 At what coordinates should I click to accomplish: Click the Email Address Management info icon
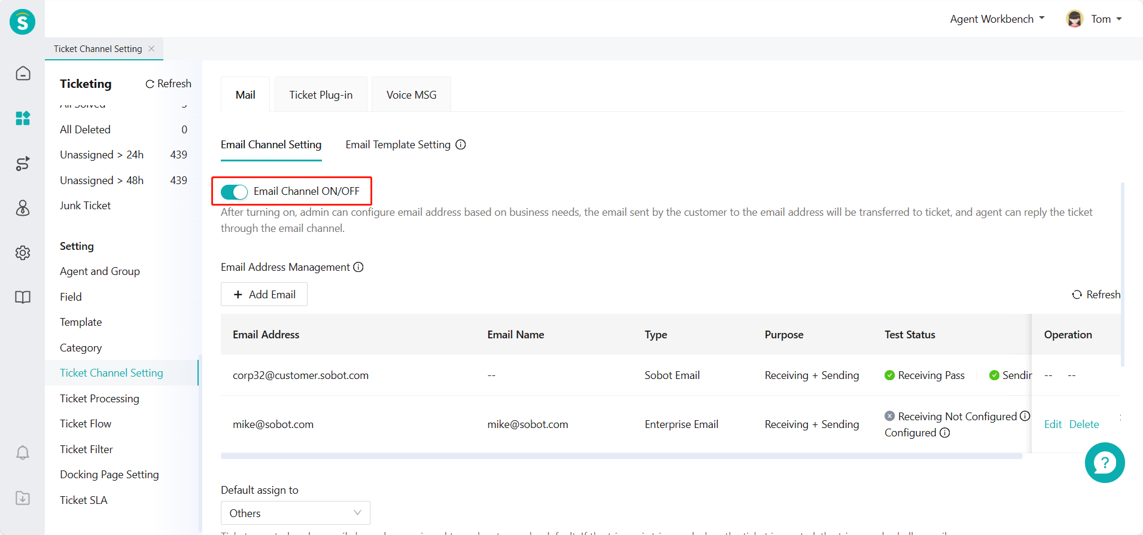358,267
